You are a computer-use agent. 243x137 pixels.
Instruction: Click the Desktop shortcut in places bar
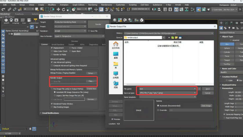(x=116, y=55)
